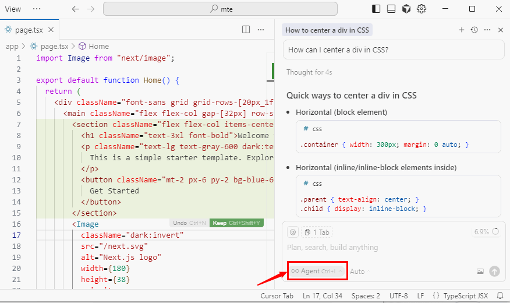
Task: Go back with the left arrow
Action: coord(75,9)
